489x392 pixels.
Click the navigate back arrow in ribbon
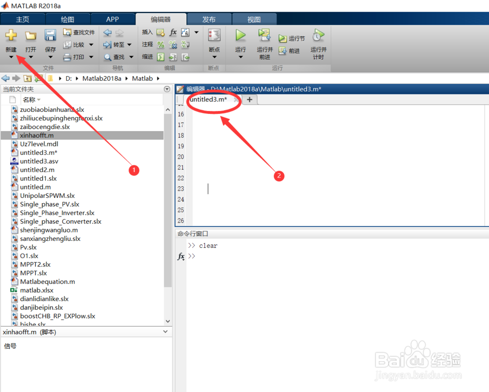108,32
